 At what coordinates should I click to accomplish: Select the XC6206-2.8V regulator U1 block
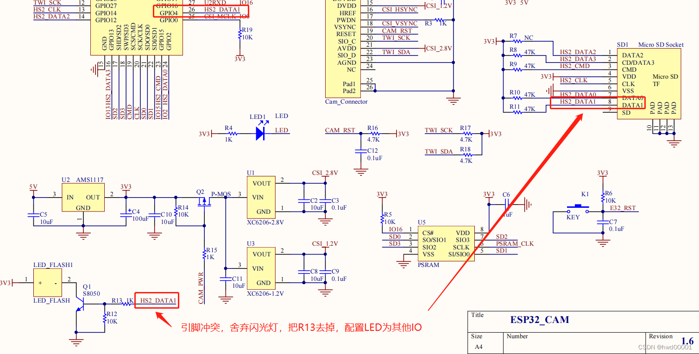pyautogui.click(x=261, y=197)
